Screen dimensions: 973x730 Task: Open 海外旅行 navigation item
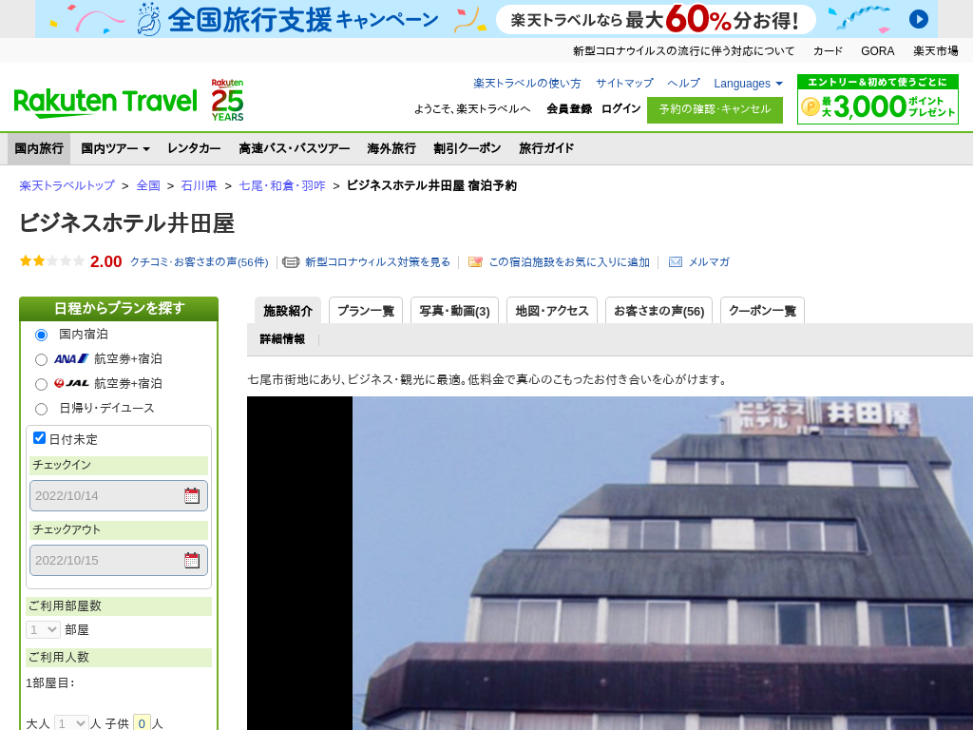coord(391,148)
